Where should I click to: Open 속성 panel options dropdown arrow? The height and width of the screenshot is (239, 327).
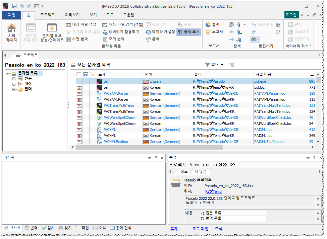pos(308,158)
